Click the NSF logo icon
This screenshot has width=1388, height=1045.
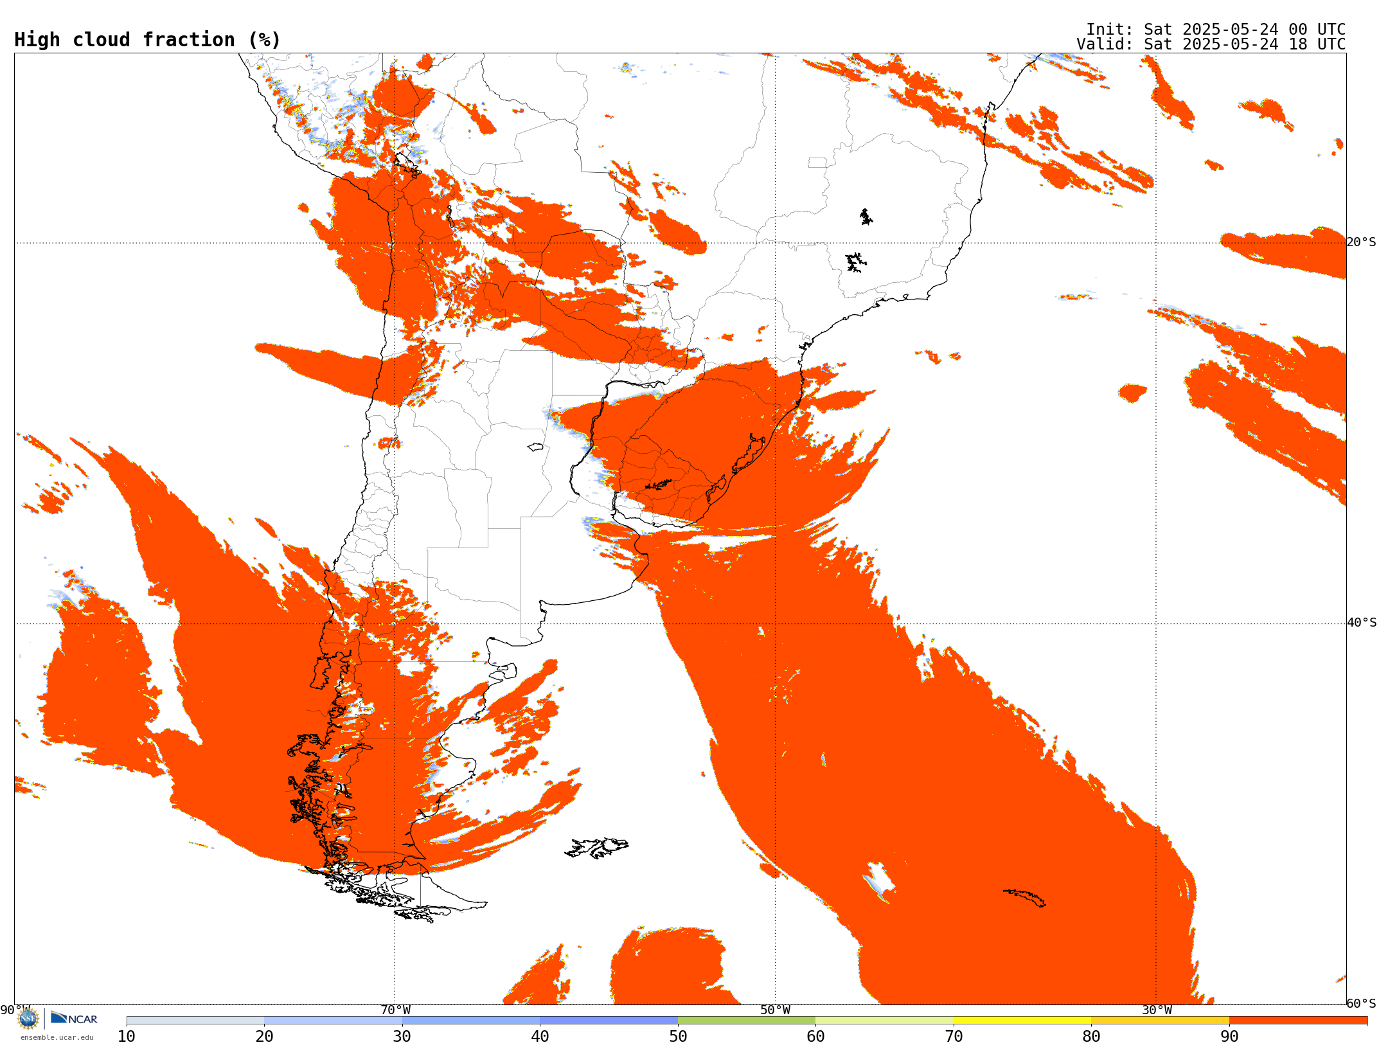pos(28,1018)
